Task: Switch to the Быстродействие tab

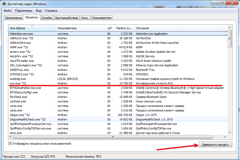Action: pos(66,18)
